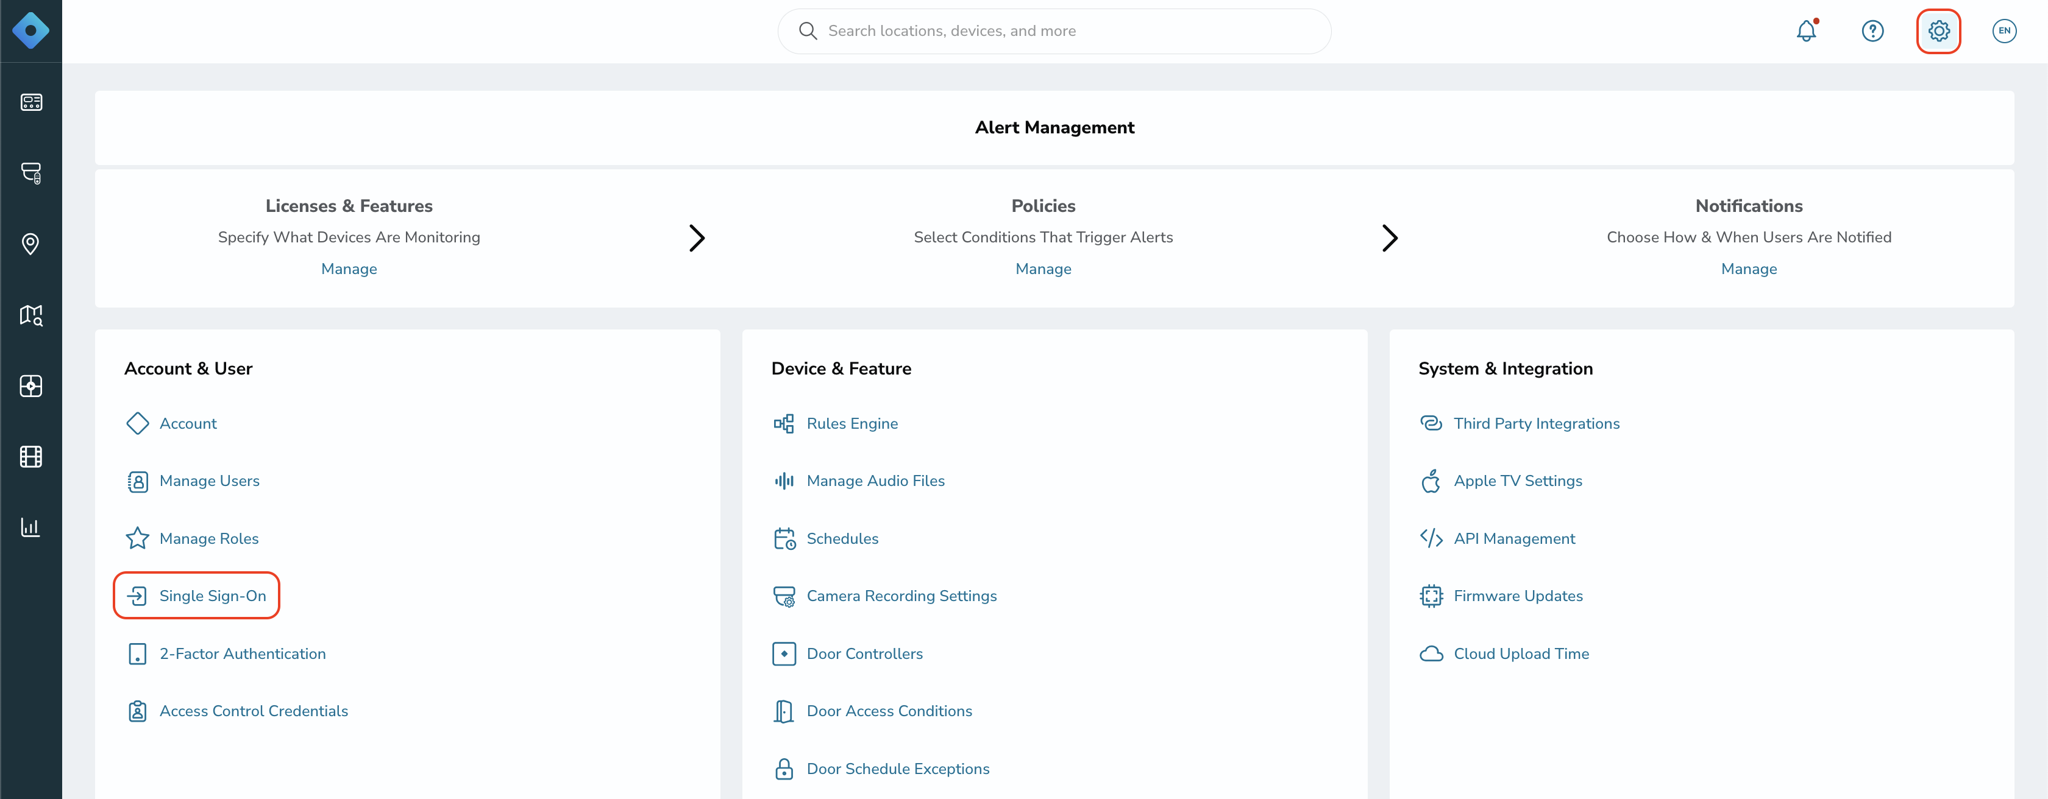This screenshot has height=799, width=2048.
Task: Open Manage Audio Files
Action: tap(875, 480)
